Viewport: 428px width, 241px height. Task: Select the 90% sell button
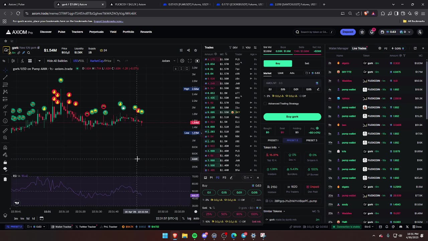239,214
